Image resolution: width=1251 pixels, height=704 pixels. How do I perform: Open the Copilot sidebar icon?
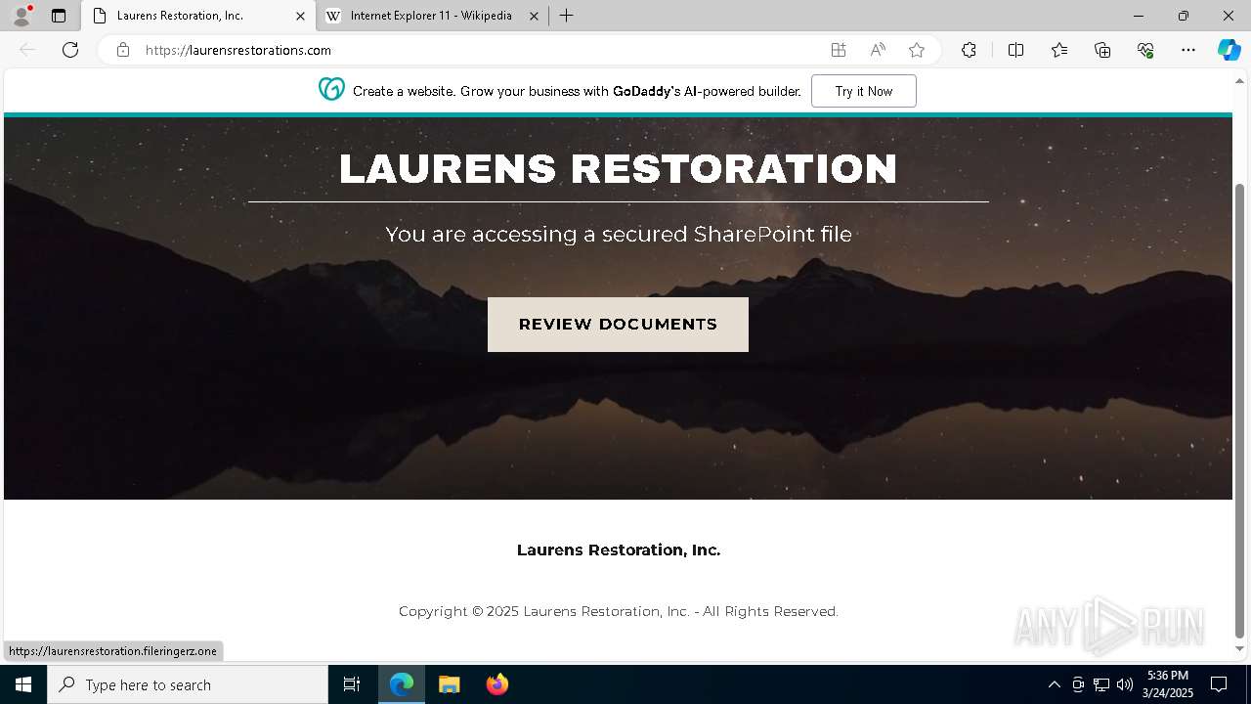point(1229,50)
